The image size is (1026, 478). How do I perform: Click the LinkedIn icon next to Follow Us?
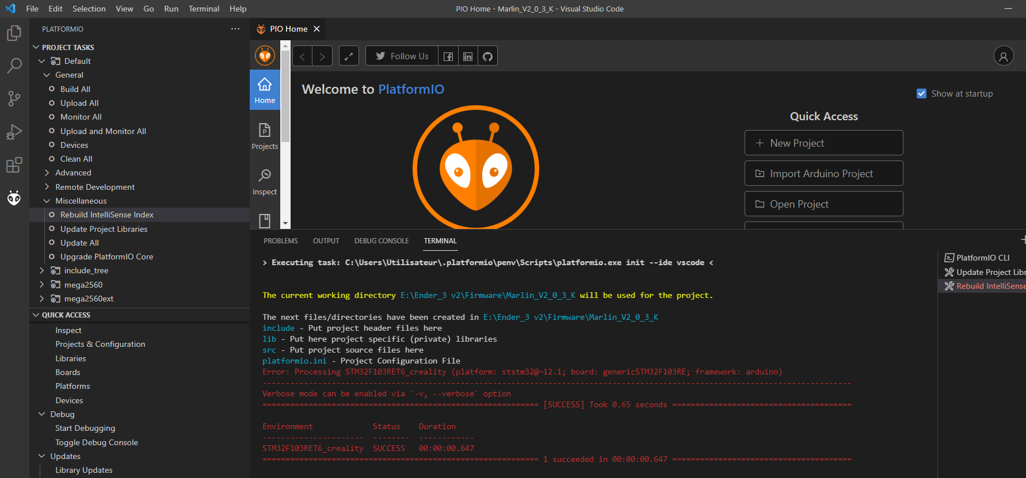pyautogui.click(x=468, y=56)
